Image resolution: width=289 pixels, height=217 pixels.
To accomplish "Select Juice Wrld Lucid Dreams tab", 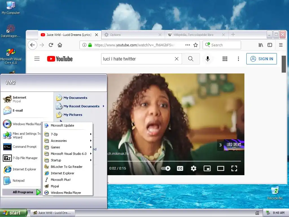I will tap(70, 35).
